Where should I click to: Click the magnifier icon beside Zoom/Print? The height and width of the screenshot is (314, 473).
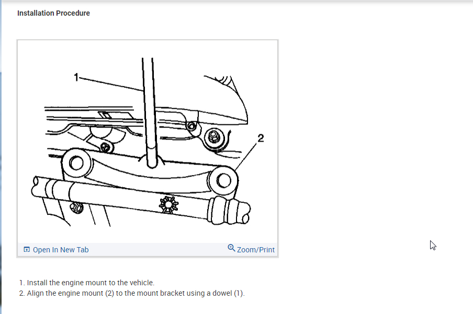click(231, 248)
